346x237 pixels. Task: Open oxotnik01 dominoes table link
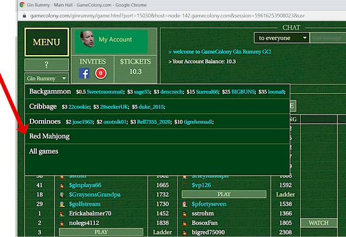point(115,122)
